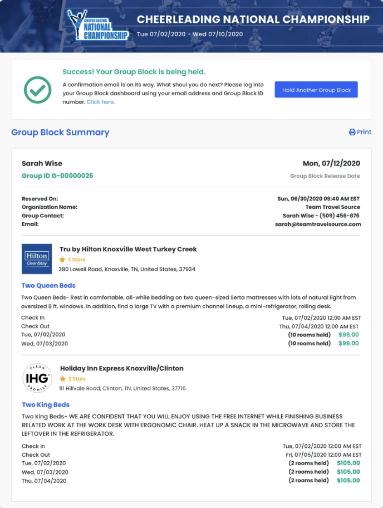Click the printer icon
The width and height of the screenshot is (383, 508).
pos(352,133)
